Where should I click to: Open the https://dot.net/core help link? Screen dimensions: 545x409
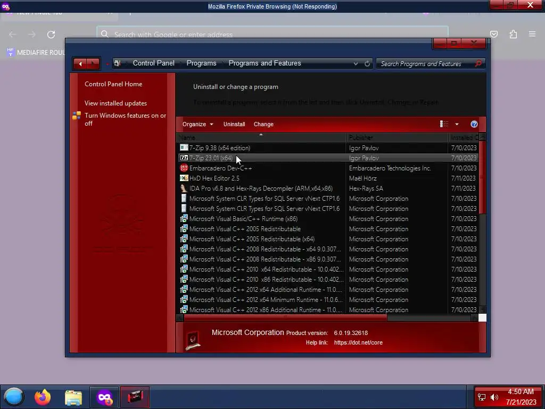pos(358,342)
